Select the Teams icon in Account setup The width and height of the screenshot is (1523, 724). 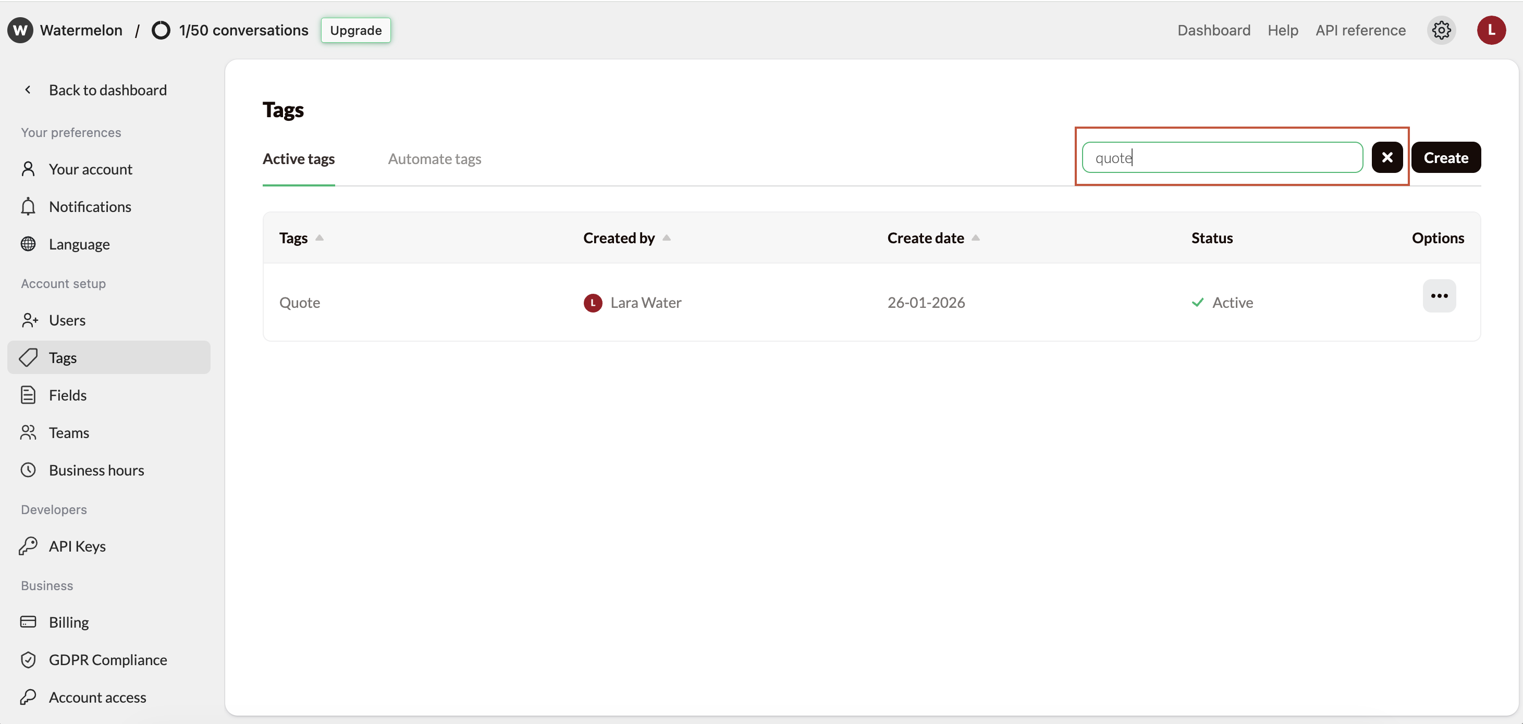(x=29, y=433)
